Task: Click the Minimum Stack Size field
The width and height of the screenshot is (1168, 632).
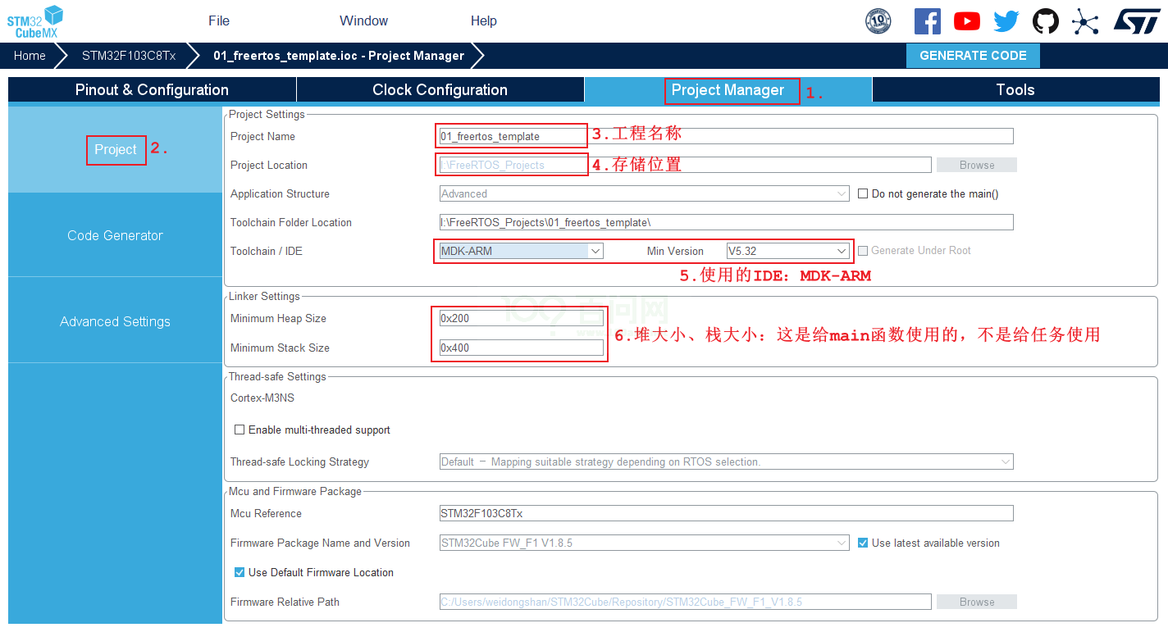Action: [521, 348]
